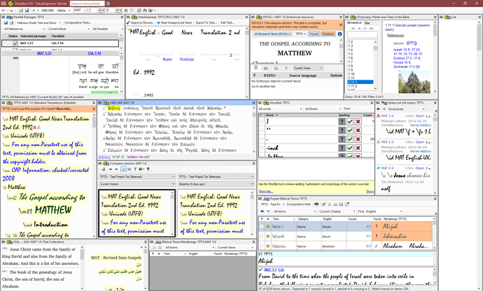This screenshot has width=483, height=291.
Task: Click the juniper tree photo in Dictionary
Action: tap(414, 82)
